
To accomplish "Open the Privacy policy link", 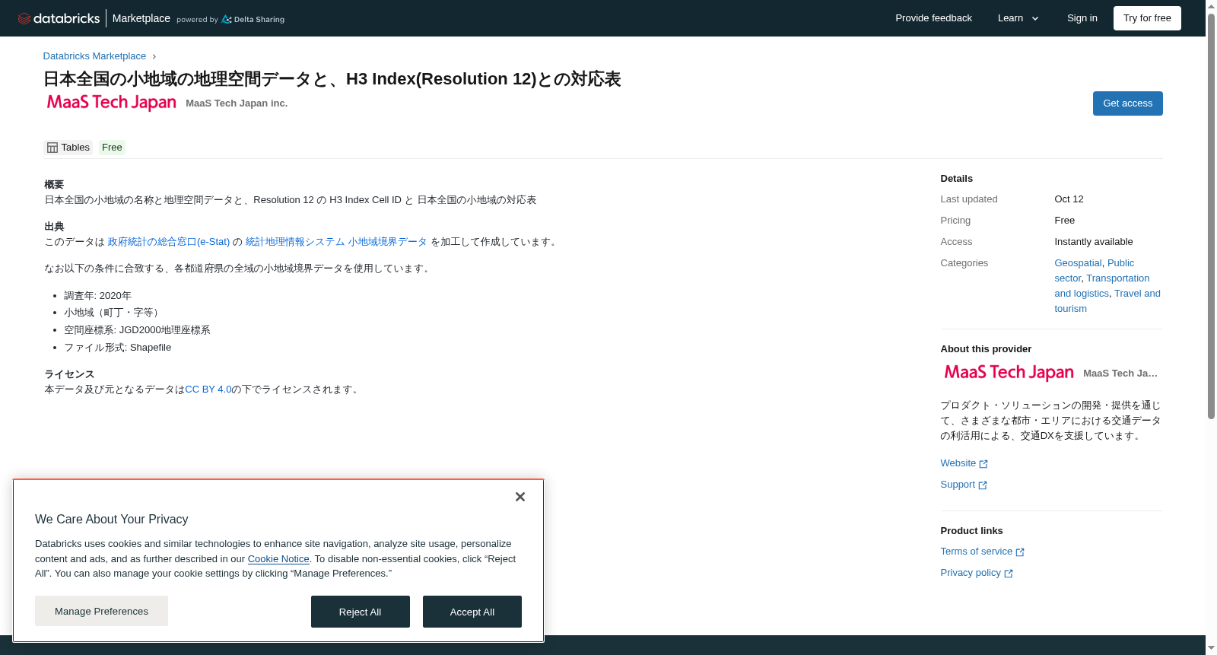I will pyautogui.click(x=971, y=573).
